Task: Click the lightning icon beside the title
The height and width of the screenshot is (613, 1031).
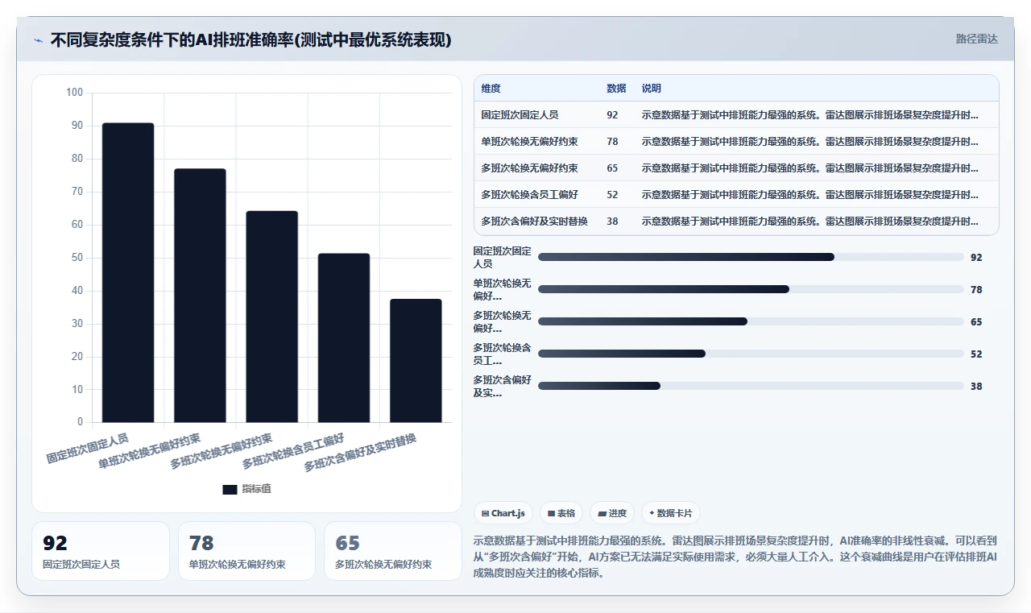Action: 38,40
